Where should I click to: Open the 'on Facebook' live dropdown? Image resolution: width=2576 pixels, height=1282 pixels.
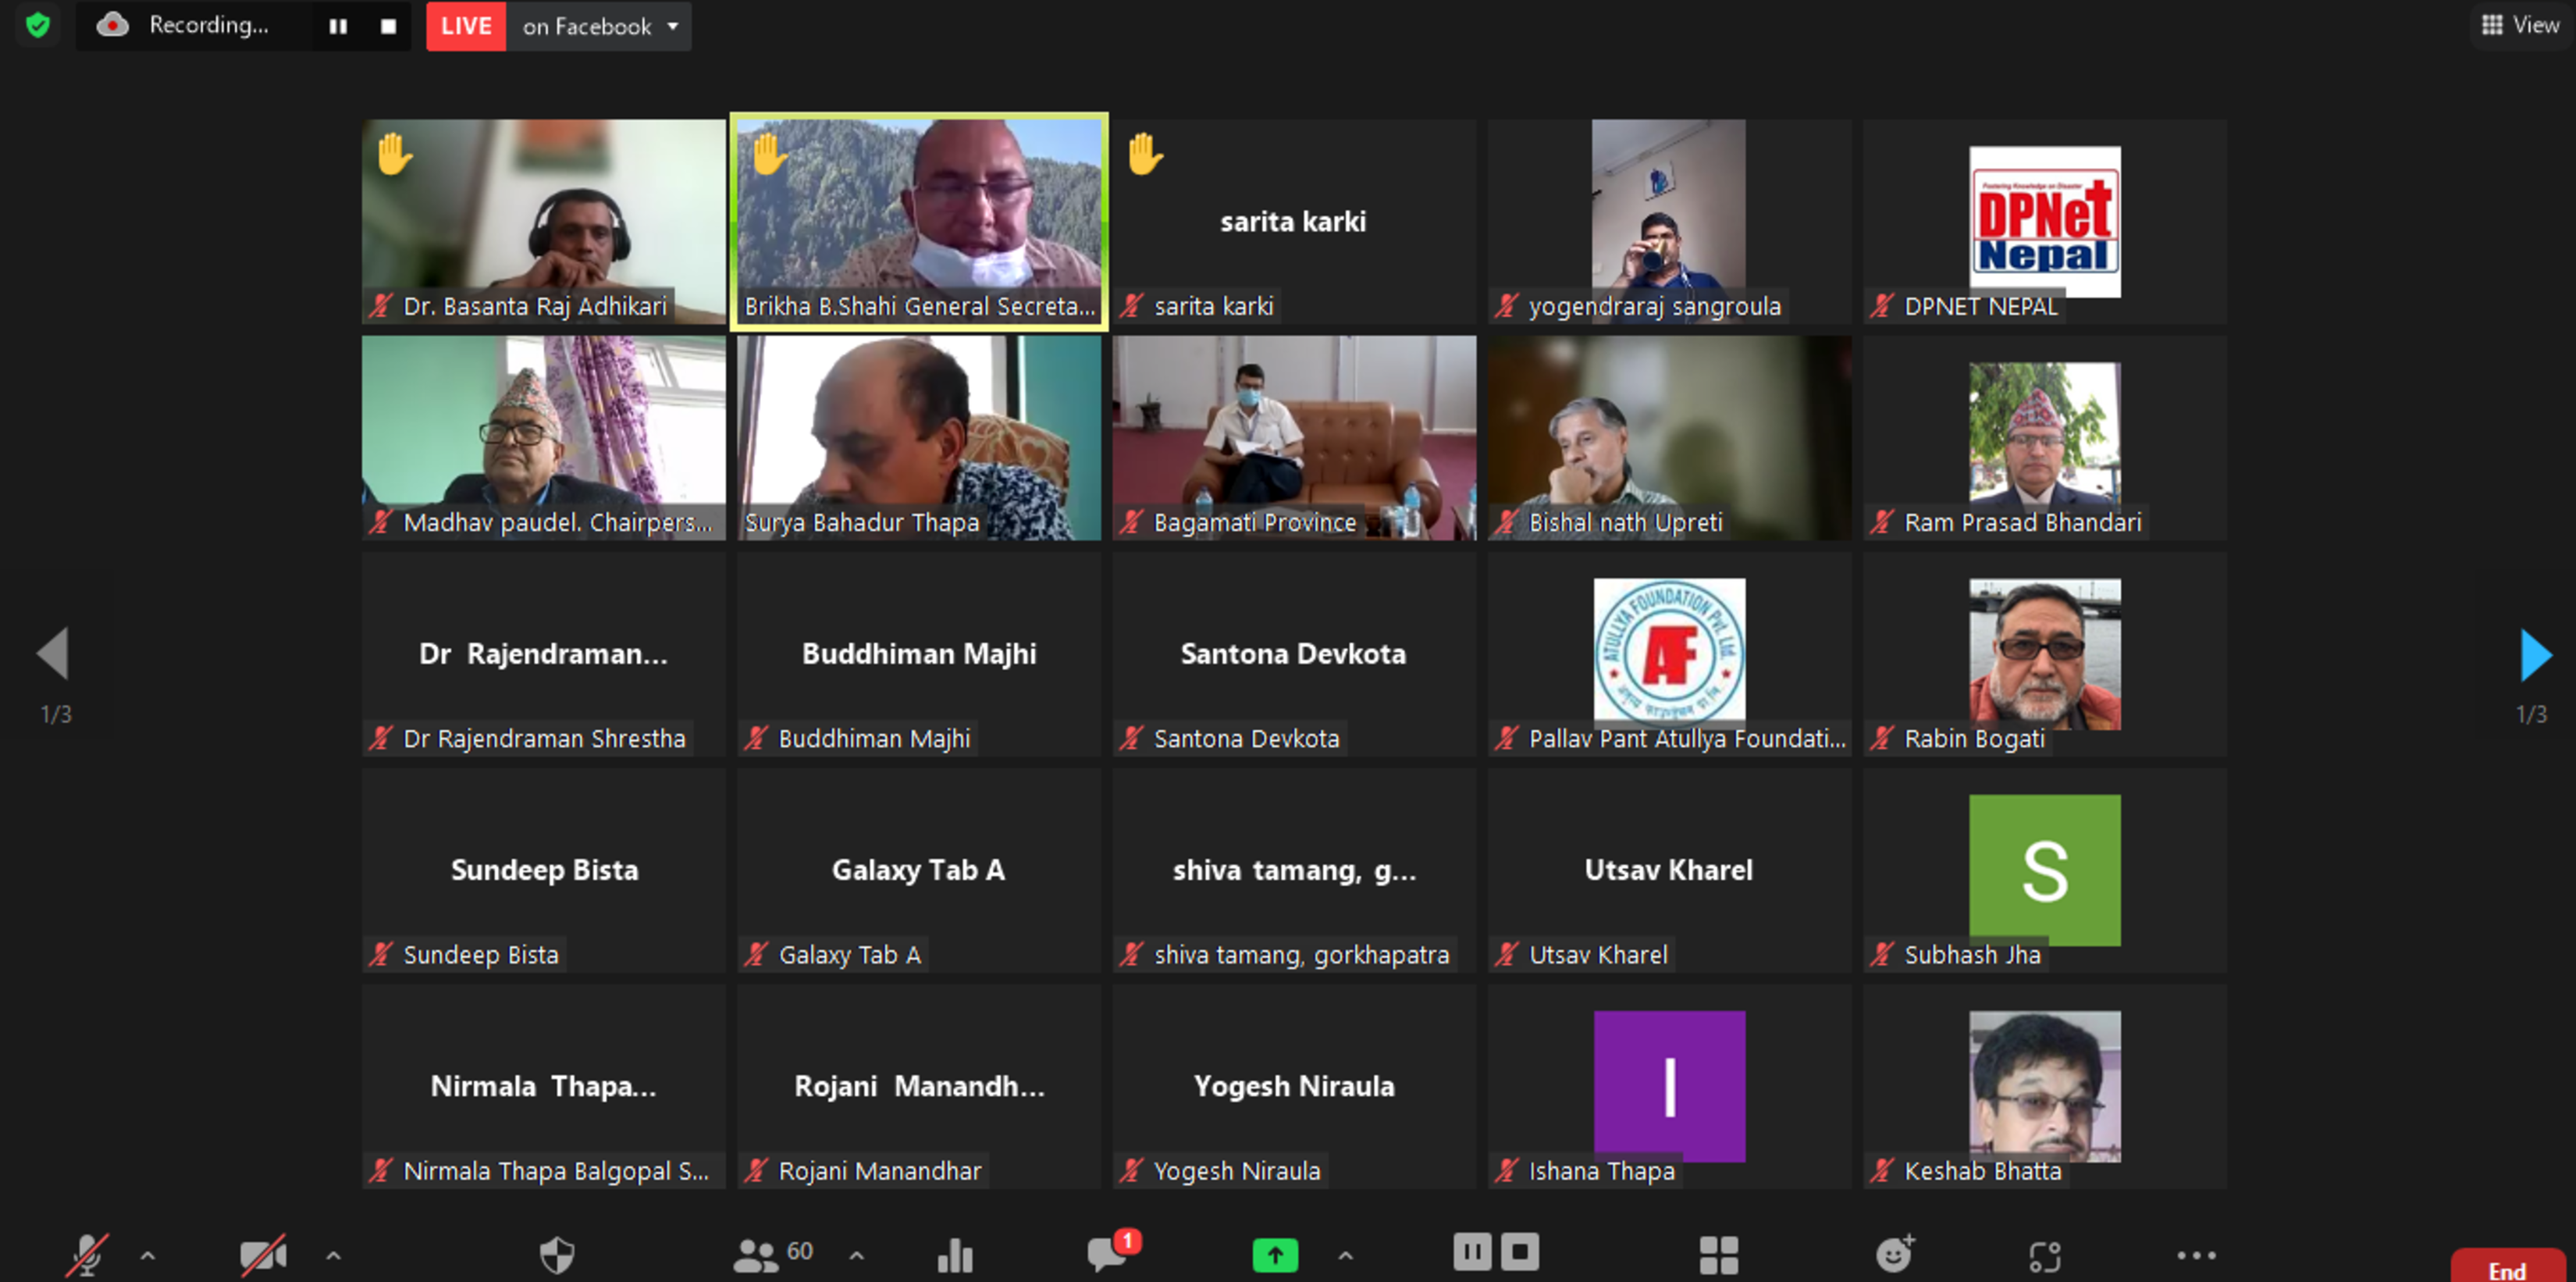(600, 27)
